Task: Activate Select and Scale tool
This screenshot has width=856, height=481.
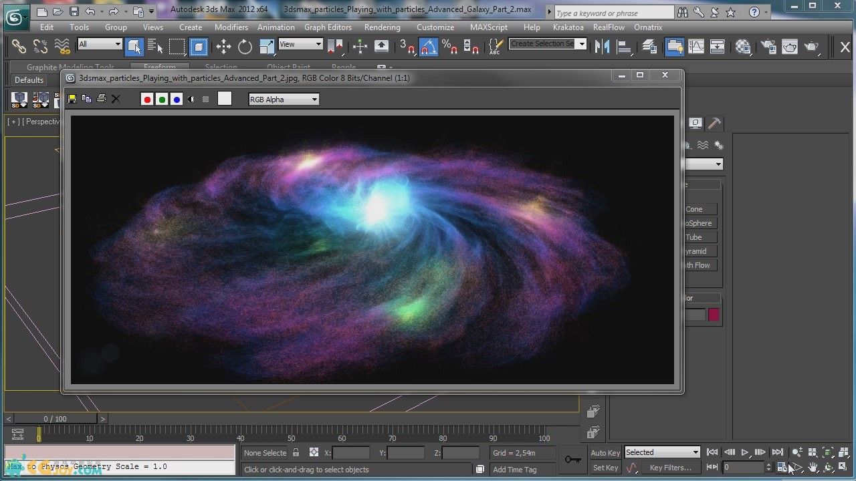Action: pyautogui.click(x=267, y=46)
